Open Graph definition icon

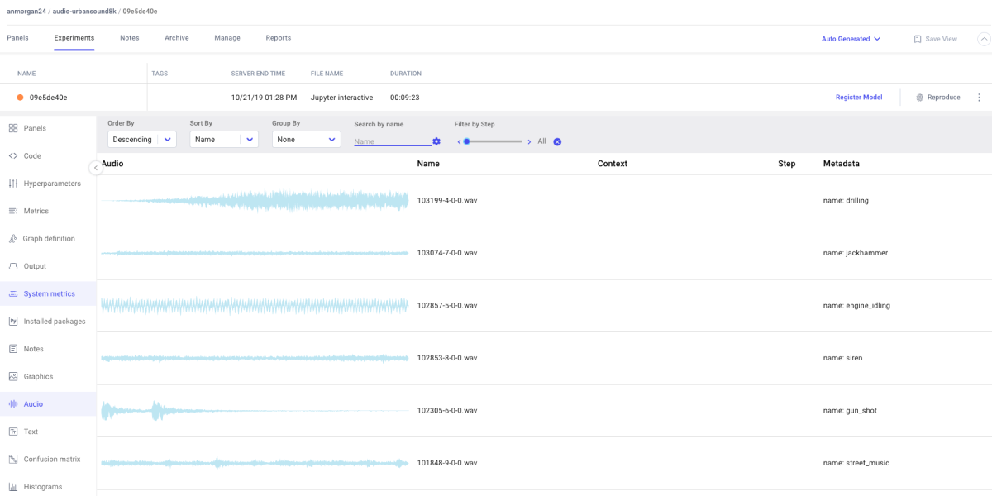pyautogui.click(x=13, y=239)
